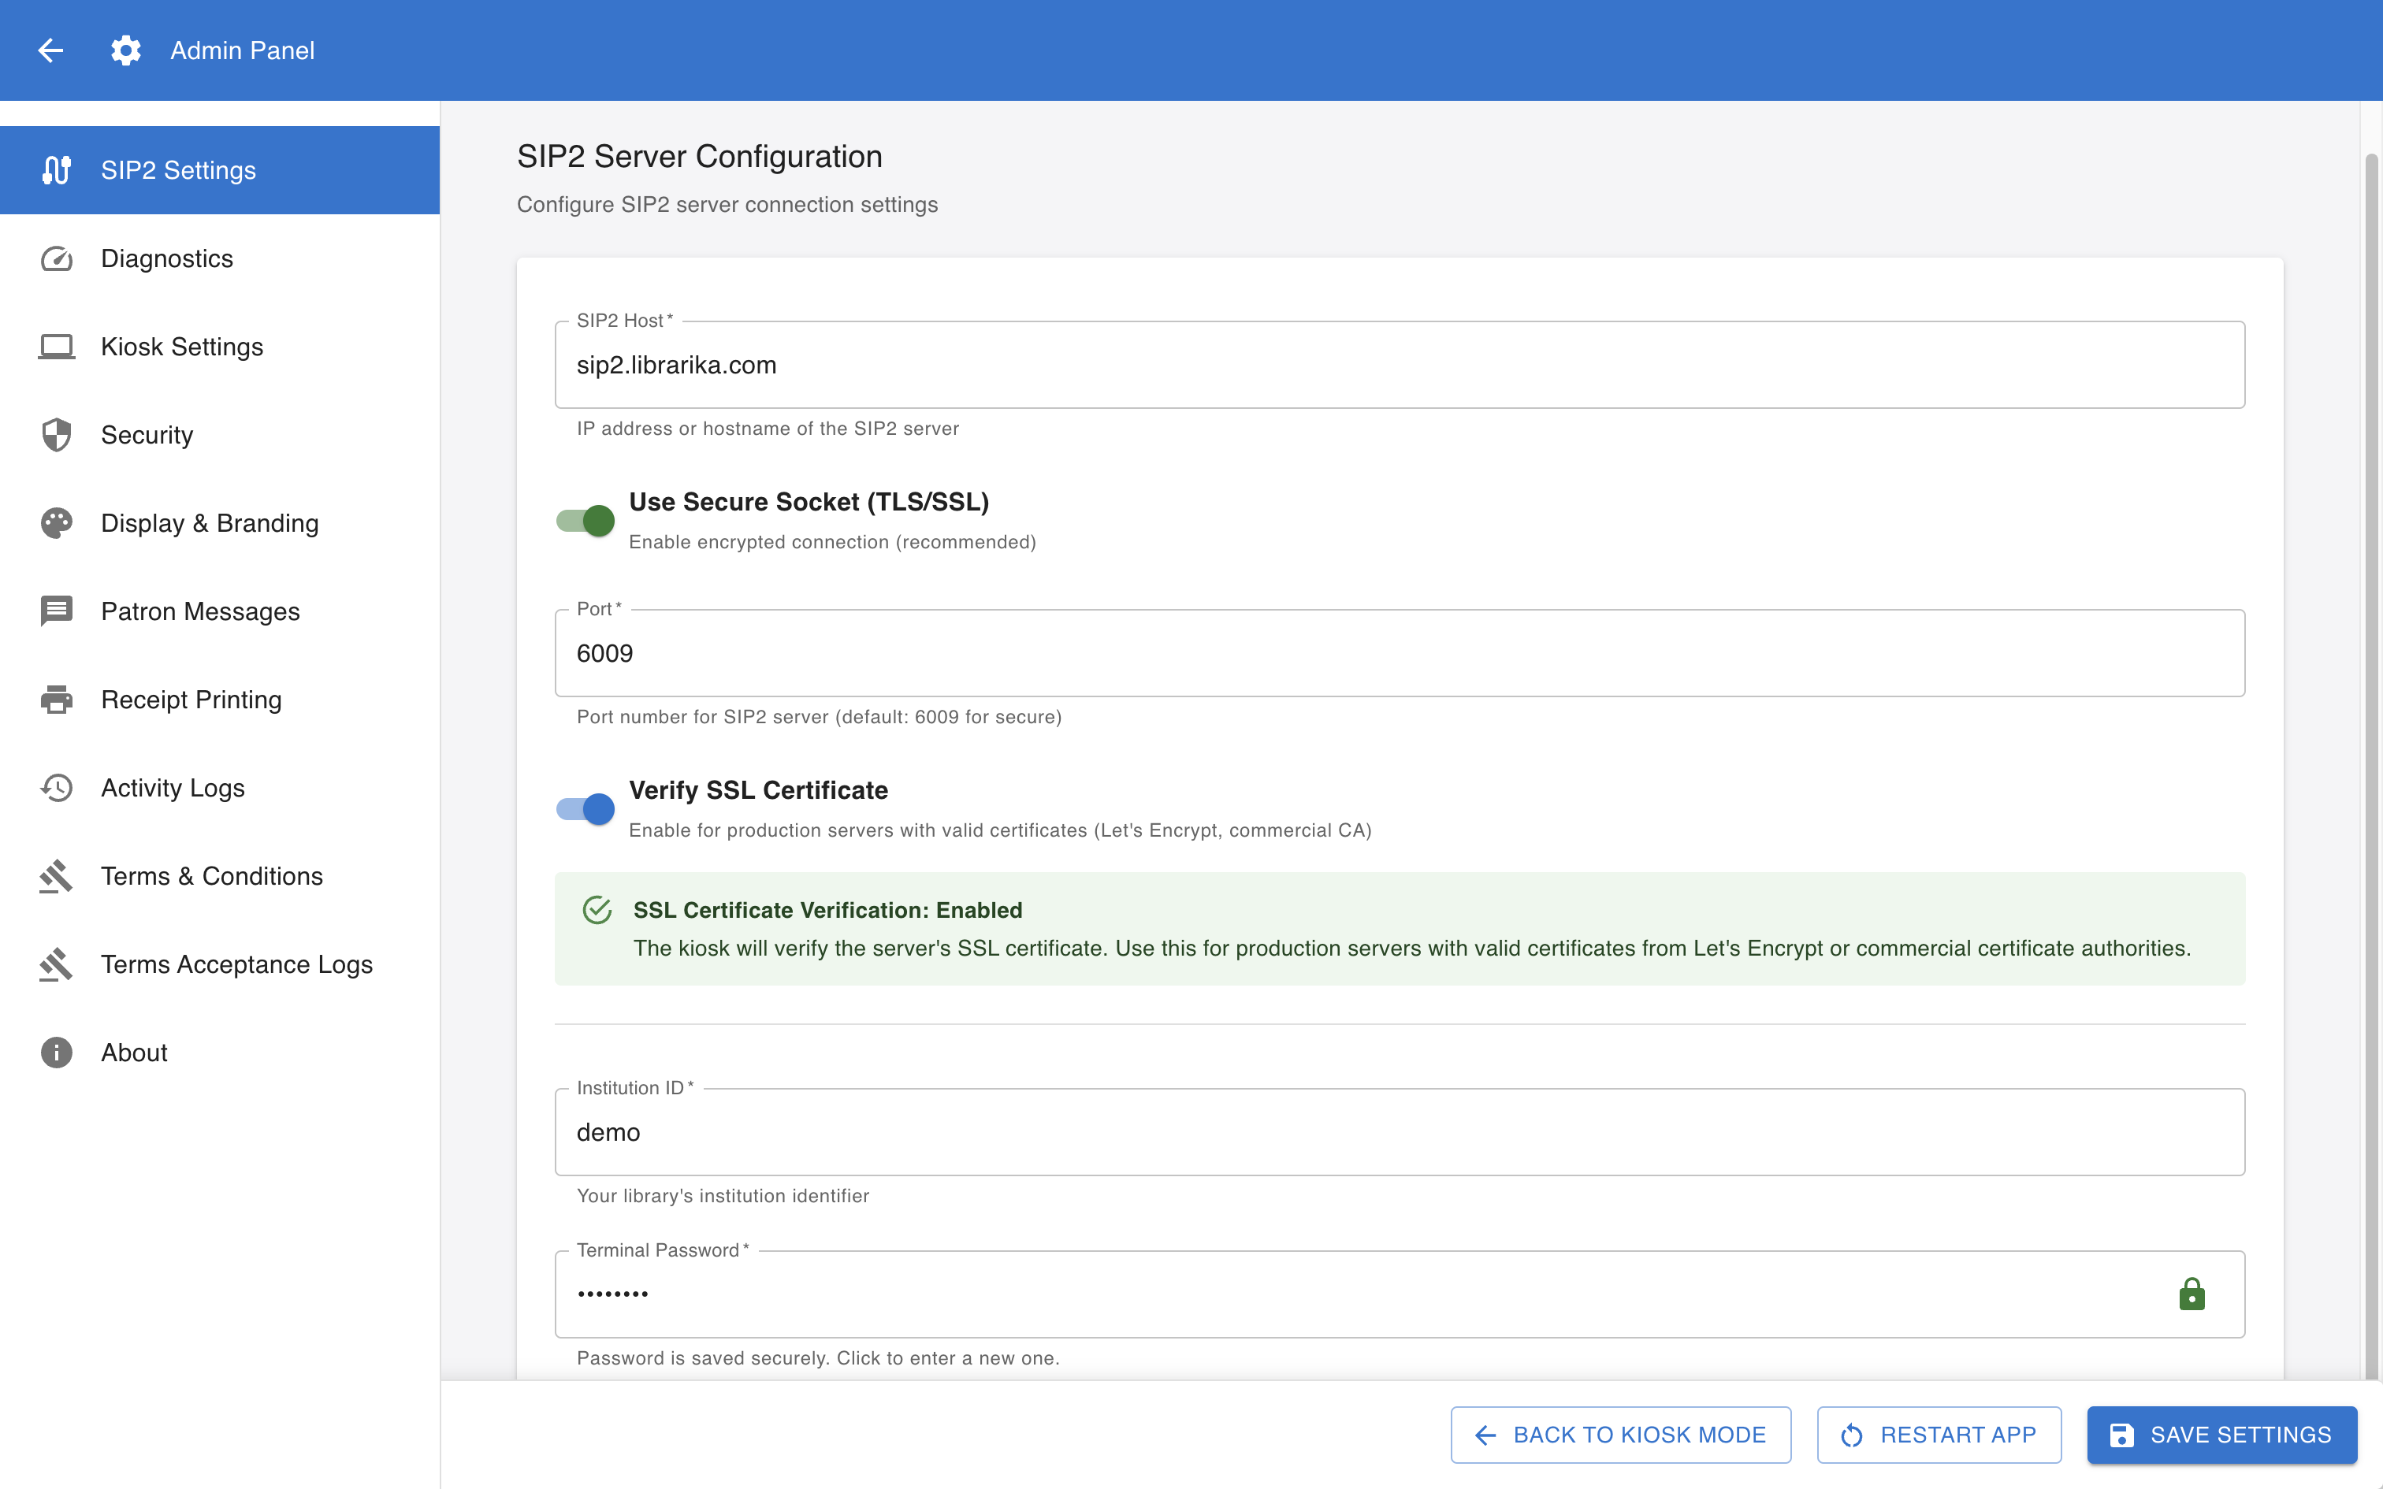Turn off Verify SSL Certificate
This screenshot has height=1489, width=2383.
pos(585,808)
